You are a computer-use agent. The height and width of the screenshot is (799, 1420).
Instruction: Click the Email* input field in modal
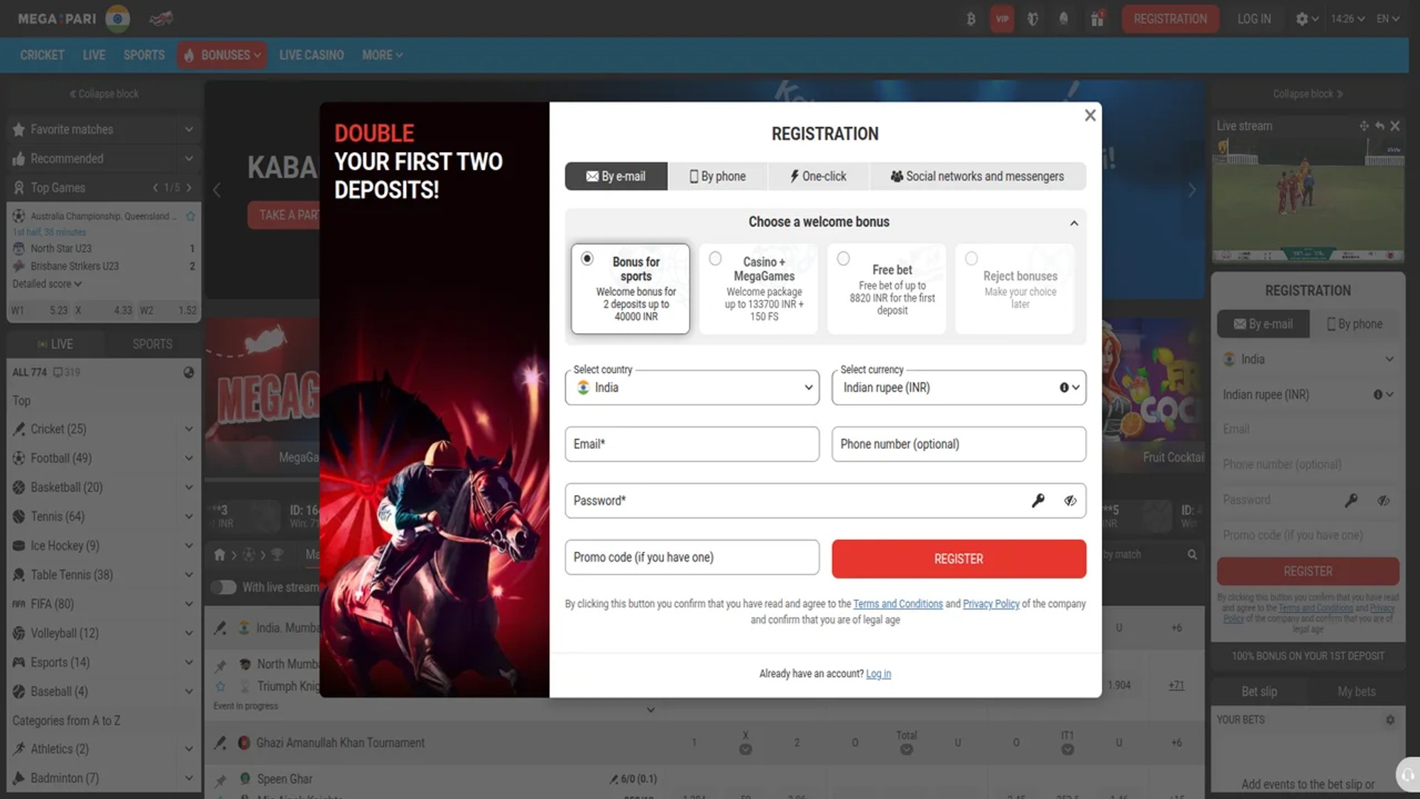[692, 444]
